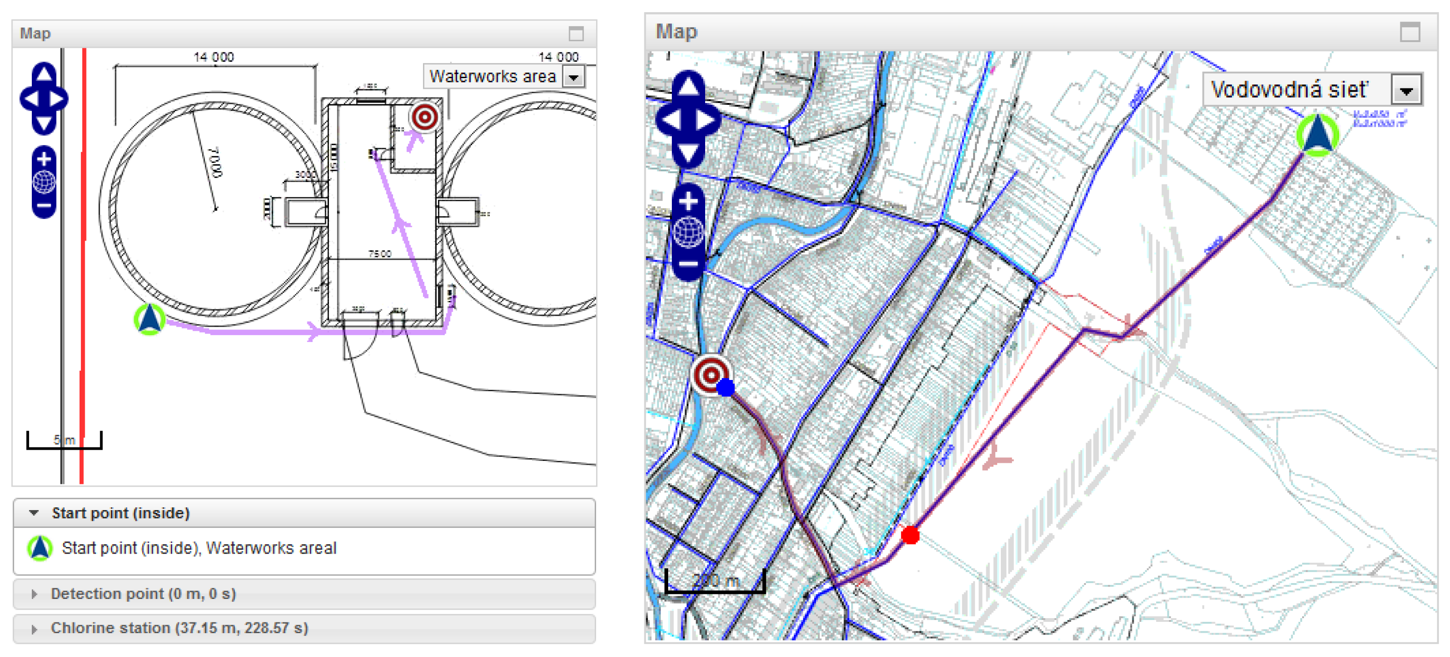Maximize the left Map panel
Viewport: 1450px width, 657px height.
coord(576,34)
